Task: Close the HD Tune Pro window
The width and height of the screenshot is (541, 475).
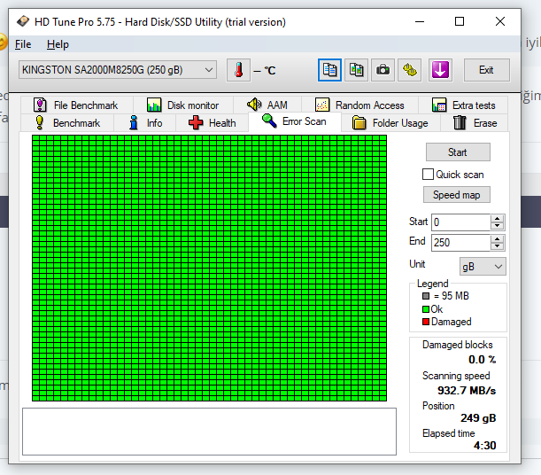Action: [x=500, y=21]
